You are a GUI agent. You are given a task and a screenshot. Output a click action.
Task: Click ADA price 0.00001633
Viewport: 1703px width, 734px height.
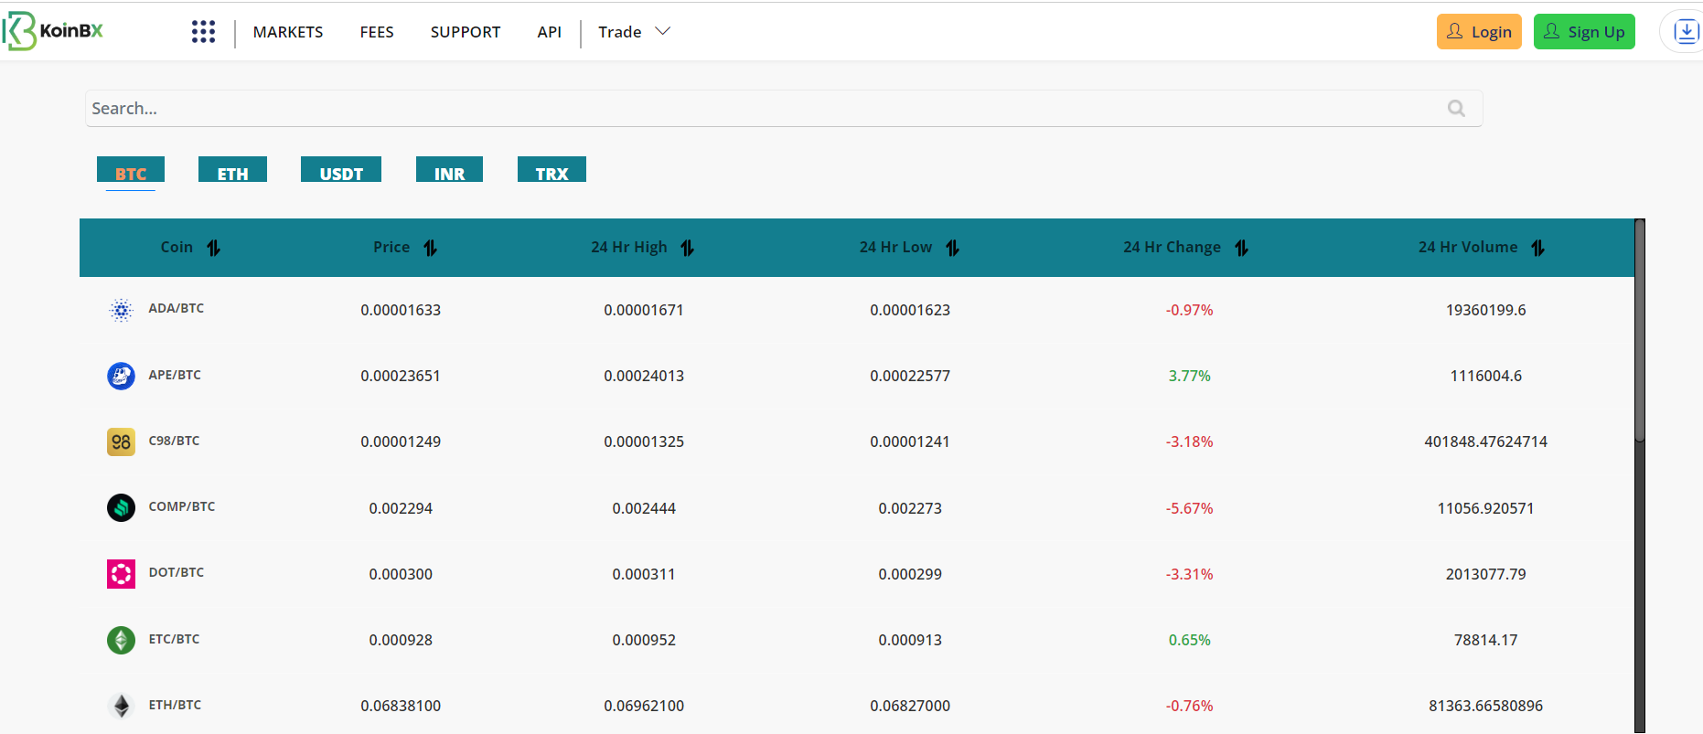coord(401,310)
